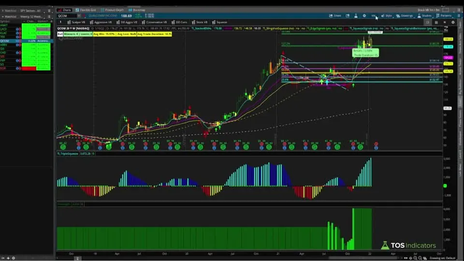Apply the Conservative VB study set
This screenshot has width=464, height=261.
(x=154, y=22)
